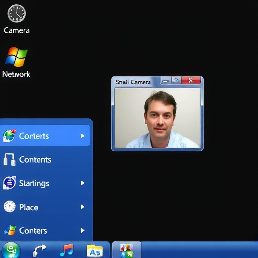Expand the Place submenu arrow
Image resolution: width=258 pixels, height=258 pixels.
point(82,207)
